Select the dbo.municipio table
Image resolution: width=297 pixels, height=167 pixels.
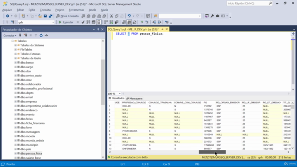point(29,145)
